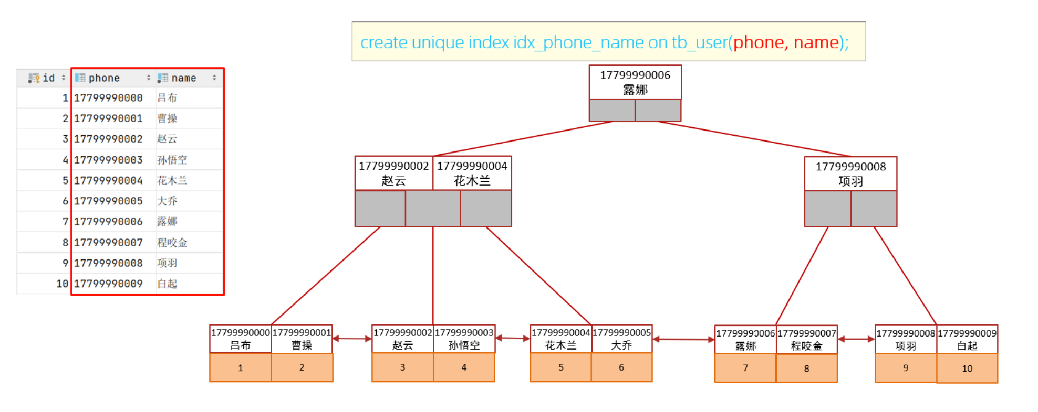Image resolution: width=1038 pixels, height=412 pixels.
Task: Click the internal node 17799990008 项羽
Action: 850,174
